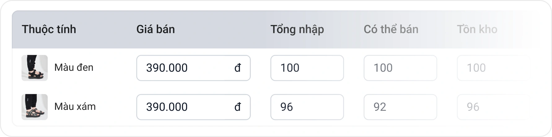Image resolution: width=552 pixels, height=137 pixels.
Task: Click the đ currency symbol in the Màu xám row
Action: coord(238,107)
